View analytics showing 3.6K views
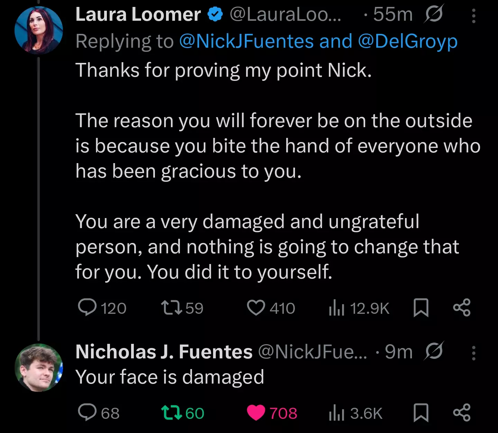This screenshot has height=433, width=498. click(356, 413)
